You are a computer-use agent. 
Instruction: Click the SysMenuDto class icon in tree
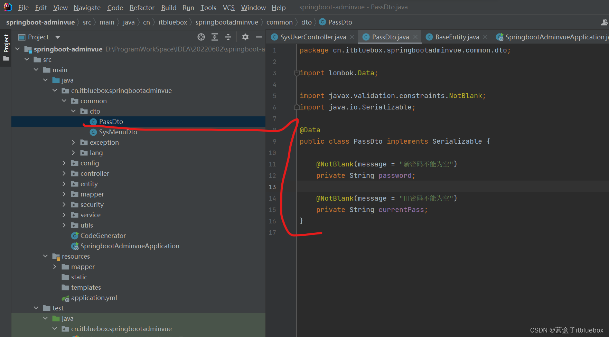click(x=93, y=132)
